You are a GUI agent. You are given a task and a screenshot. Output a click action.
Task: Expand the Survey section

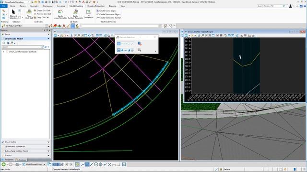(48, 155)
